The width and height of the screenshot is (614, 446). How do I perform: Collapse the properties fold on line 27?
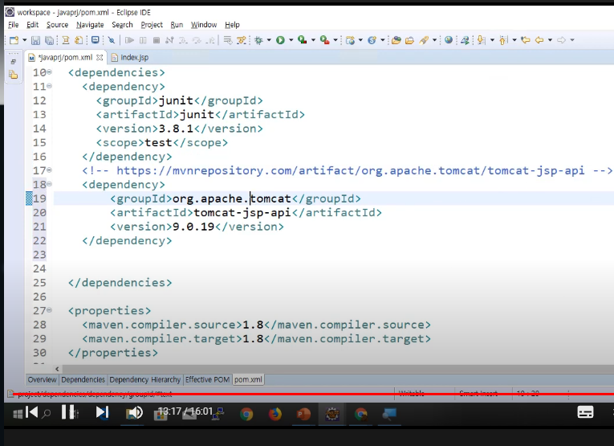click(49, 310)
